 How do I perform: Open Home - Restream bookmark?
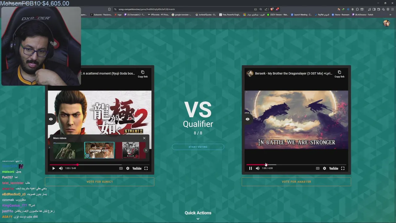click(340, 15)
